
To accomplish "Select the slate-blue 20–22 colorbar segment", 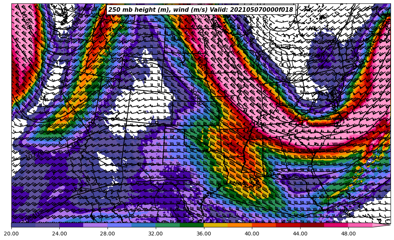I will pyautogui.click(x=24, y=225).
